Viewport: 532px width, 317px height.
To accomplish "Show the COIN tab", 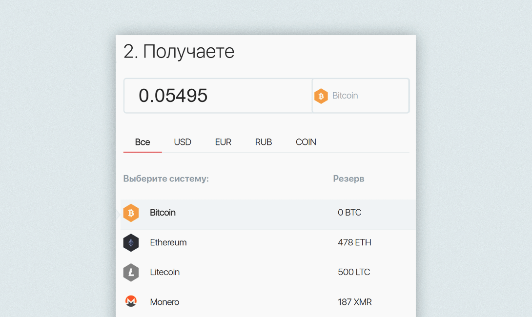I will point(306,142).
